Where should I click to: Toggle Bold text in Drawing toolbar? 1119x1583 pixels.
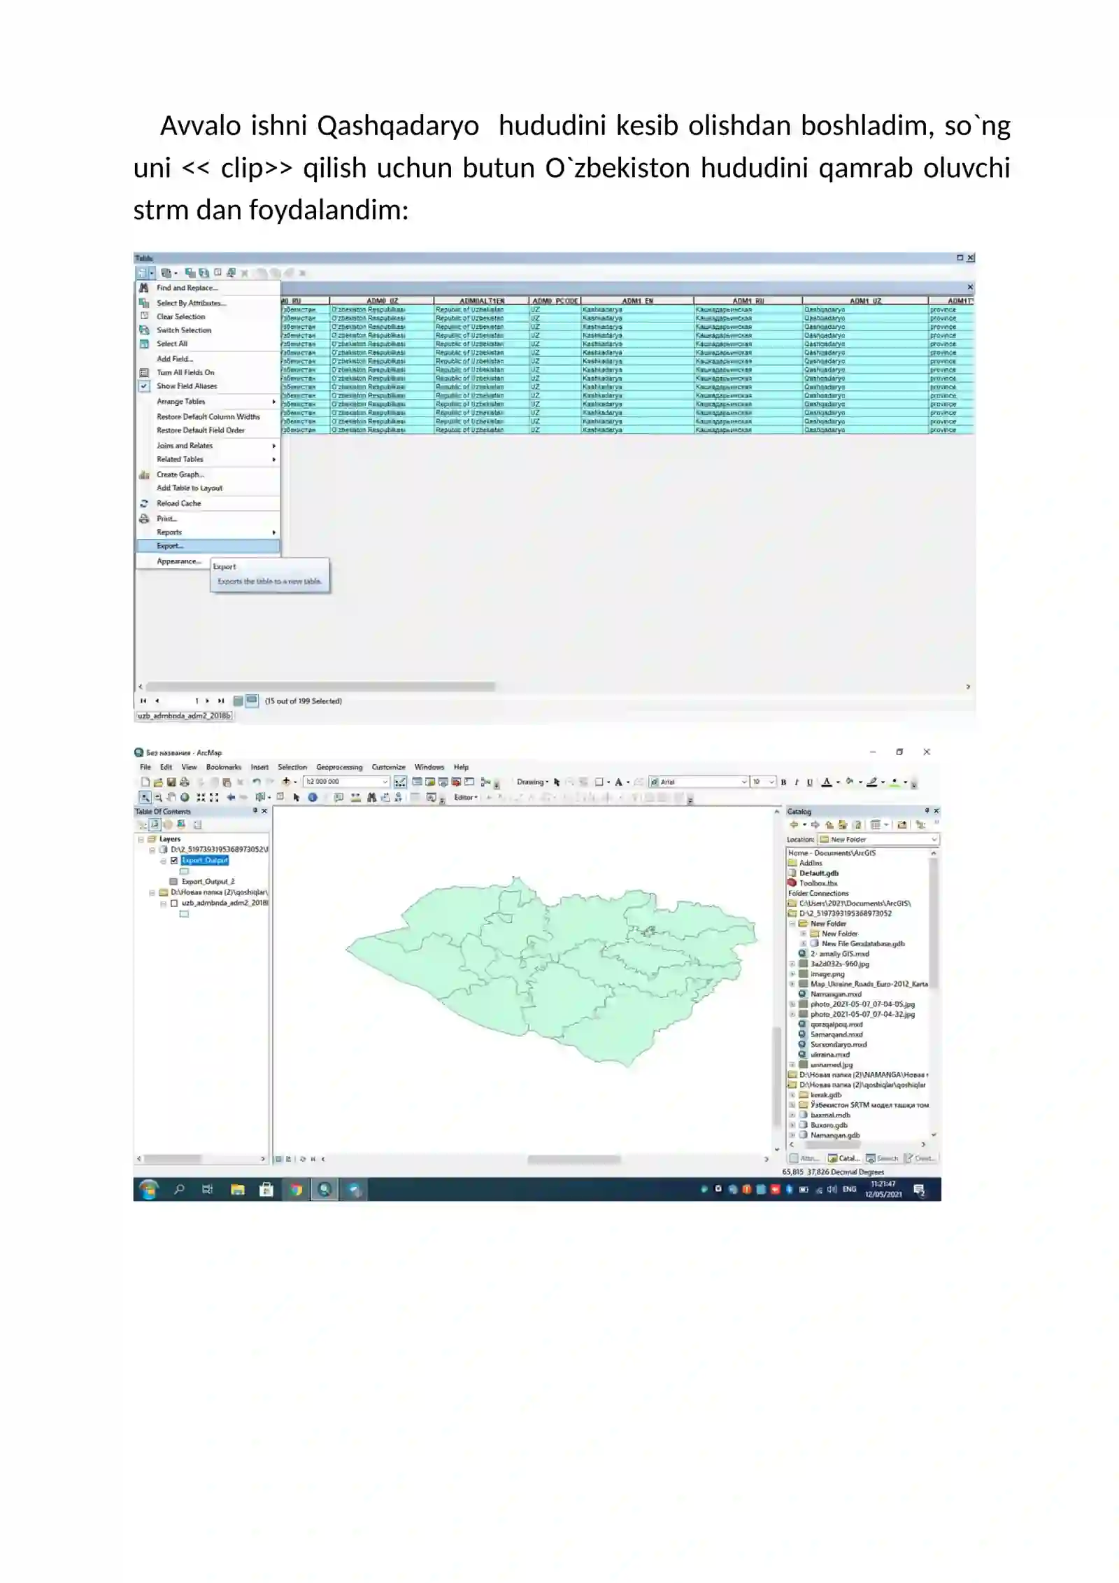(x=783, y=782)
